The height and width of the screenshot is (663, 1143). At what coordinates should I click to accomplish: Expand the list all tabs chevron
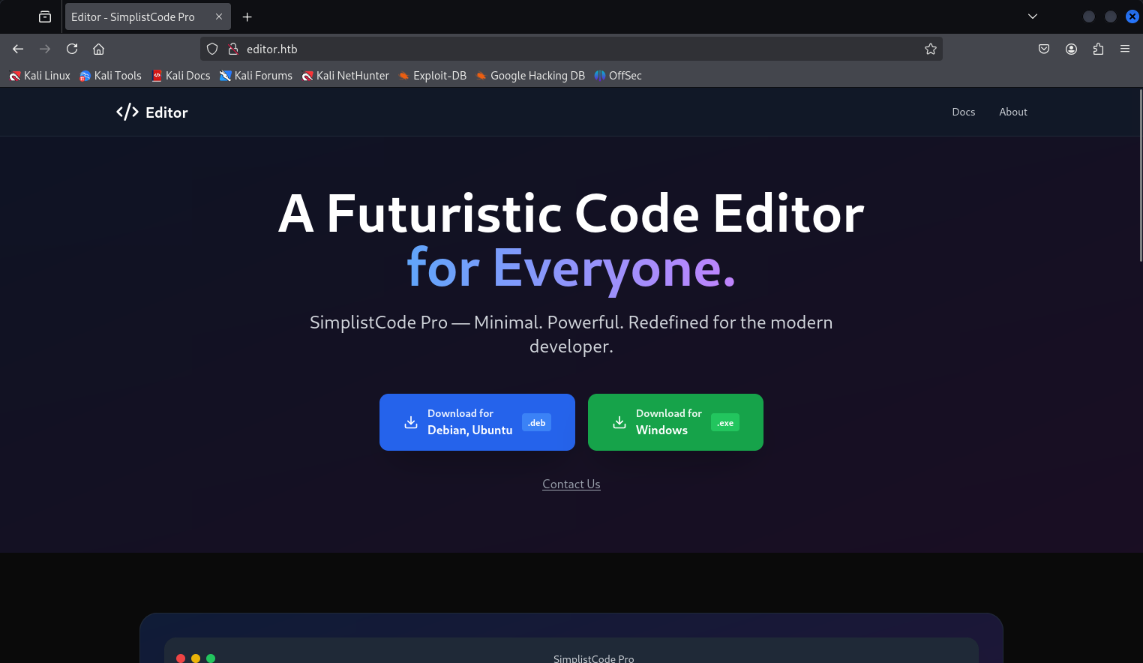click(1032, 16)
